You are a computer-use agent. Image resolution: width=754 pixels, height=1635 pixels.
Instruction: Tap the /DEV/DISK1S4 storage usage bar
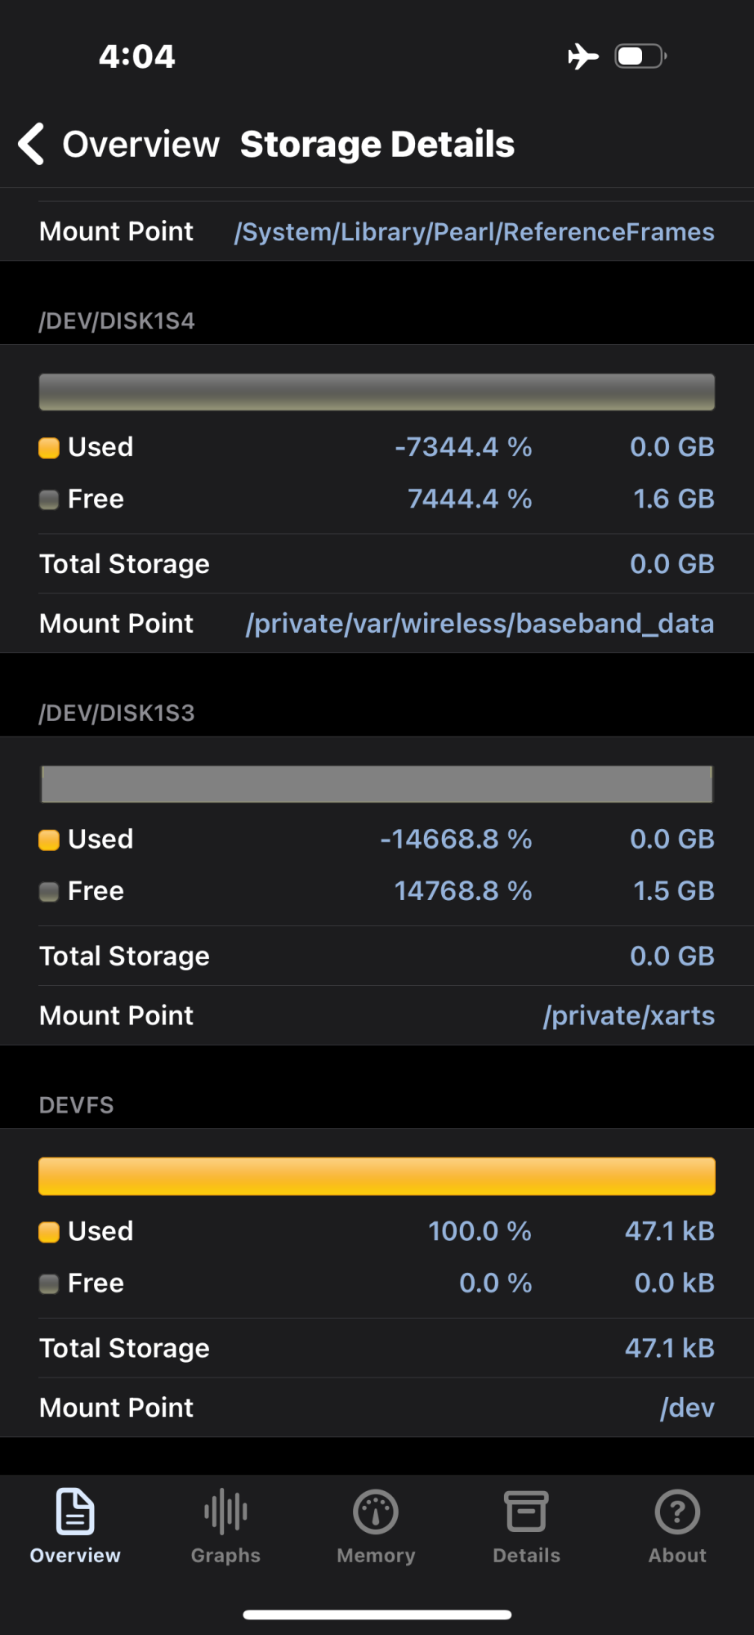377,392
